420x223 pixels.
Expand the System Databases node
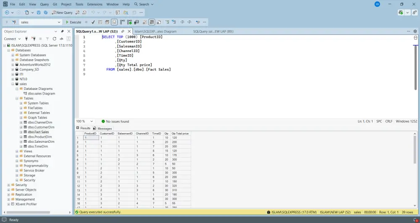[13, 55]
